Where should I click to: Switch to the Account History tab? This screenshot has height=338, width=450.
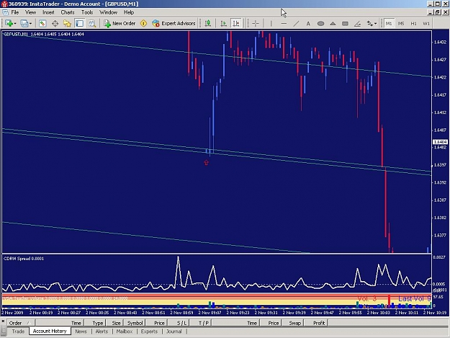tap(50, 331)
